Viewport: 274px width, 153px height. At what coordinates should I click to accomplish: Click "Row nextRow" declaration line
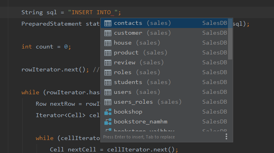68,104
